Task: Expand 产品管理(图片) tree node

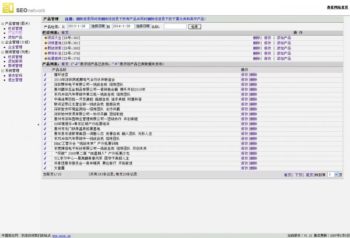Action: tap(3, 23)
